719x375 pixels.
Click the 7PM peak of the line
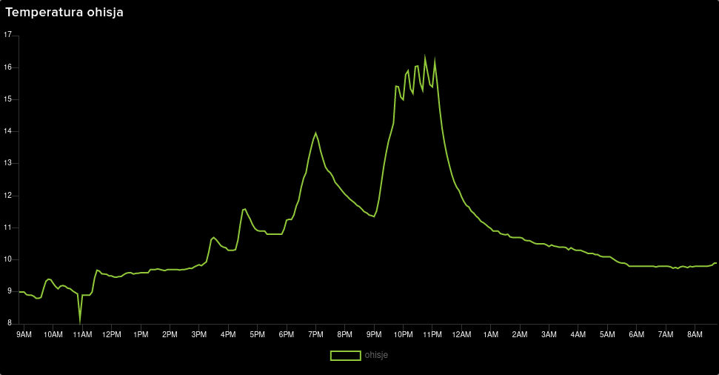316,133
